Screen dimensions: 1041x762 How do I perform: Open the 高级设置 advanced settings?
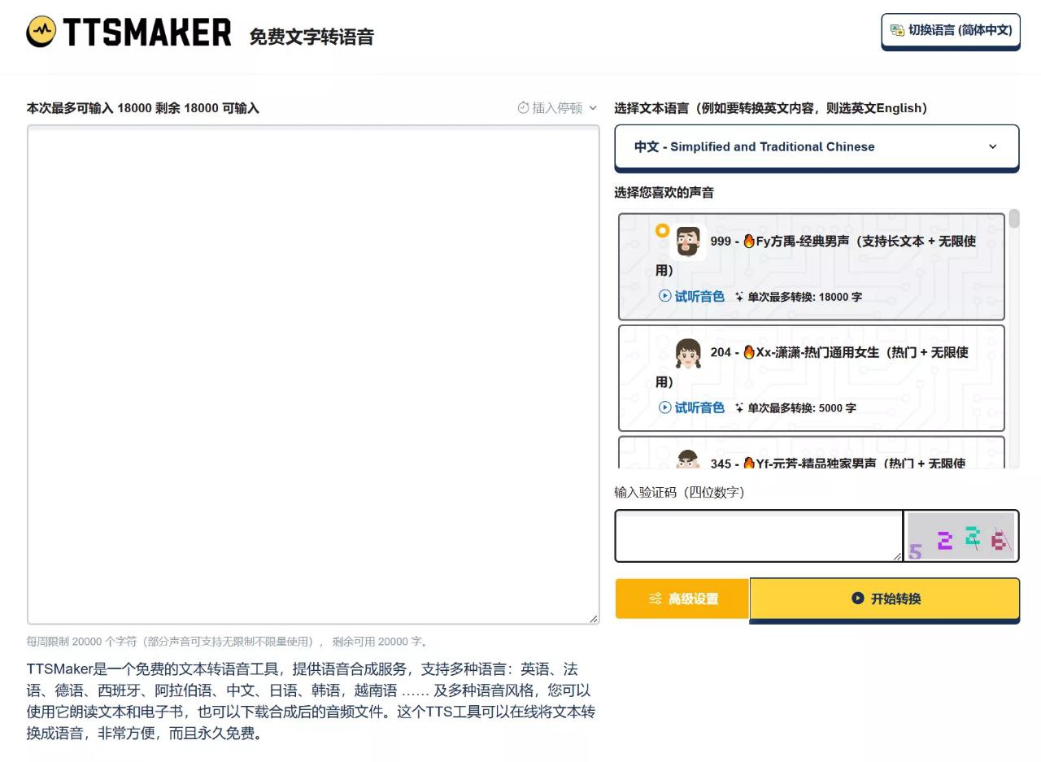click(682, 599)
